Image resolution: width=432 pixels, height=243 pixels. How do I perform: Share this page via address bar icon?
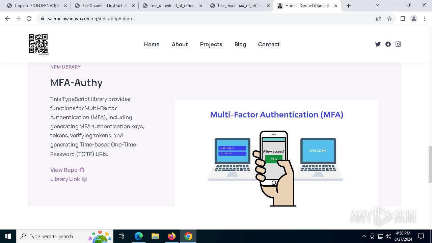pos(379,19)
